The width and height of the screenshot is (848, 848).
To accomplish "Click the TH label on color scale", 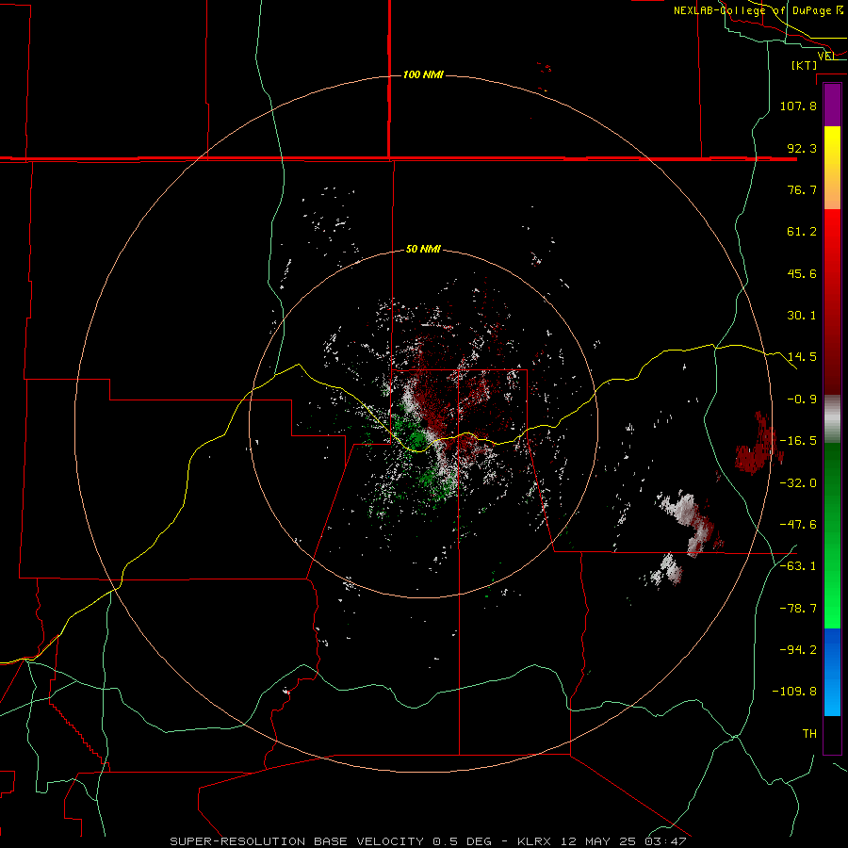I will (809, 734).
